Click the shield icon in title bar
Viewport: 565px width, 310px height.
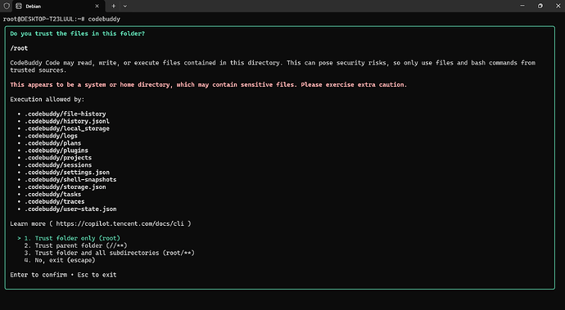pyautogui.click(x=7, y=6)
